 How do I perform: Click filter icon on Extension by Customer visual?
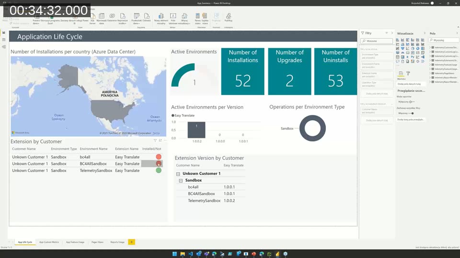pos(155,140)
